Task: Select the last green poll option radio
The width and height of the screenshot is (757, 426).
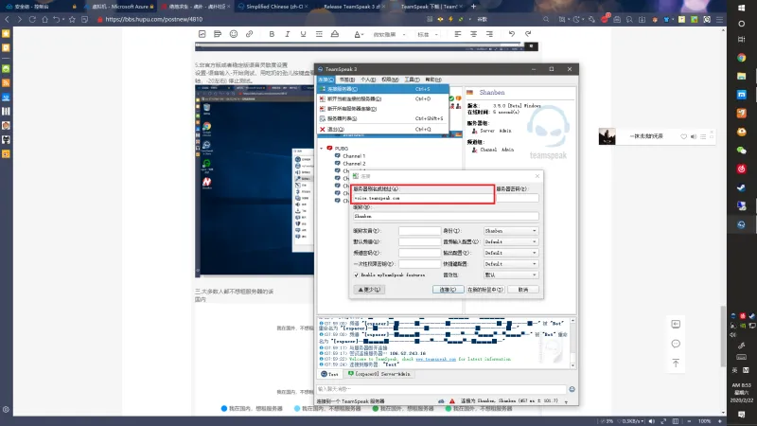Action: [448, 409]
